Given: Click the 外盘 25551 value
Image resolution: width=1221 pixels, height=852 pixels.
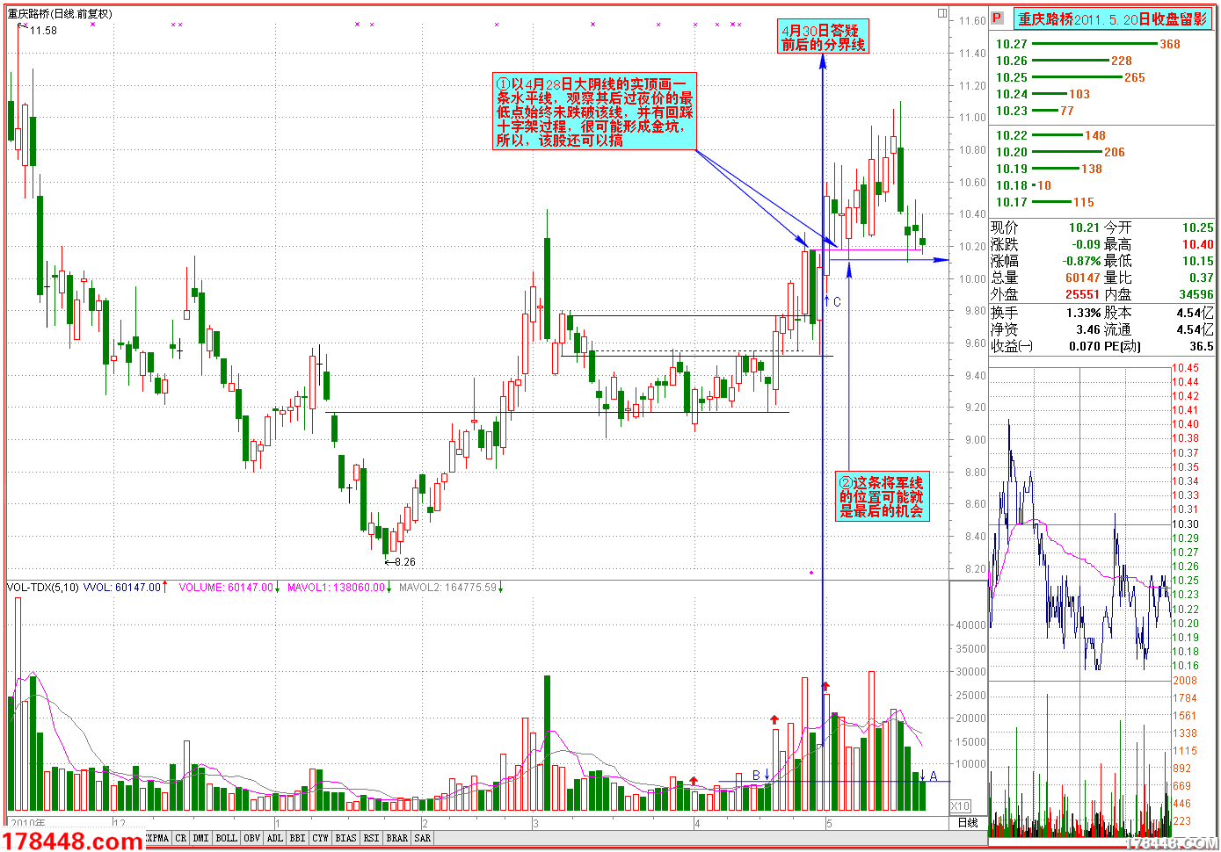Looking at the screenshot, I should pos(1083,294).
